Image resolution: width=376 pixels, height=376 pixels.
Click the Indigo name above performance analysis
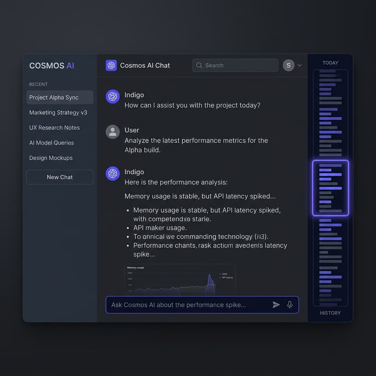coord(134,172)
